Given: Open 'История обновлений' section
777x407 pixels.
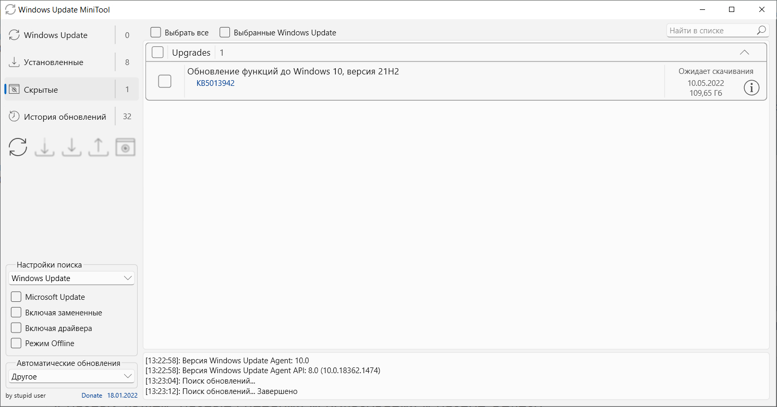Looking at the screenshot, I should [71, 117].
